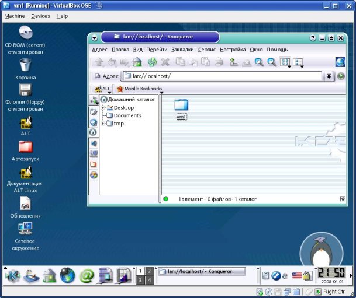
Task: Open the Автозапуск folder desktop icon
Action: coord(26,147)
